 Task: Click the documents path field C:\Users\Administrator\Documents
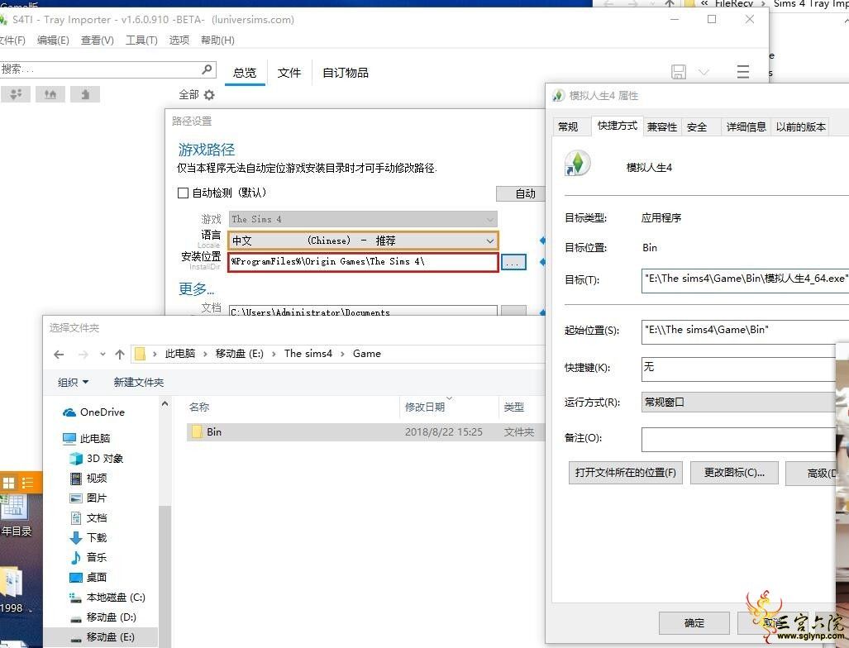(363, 311)
